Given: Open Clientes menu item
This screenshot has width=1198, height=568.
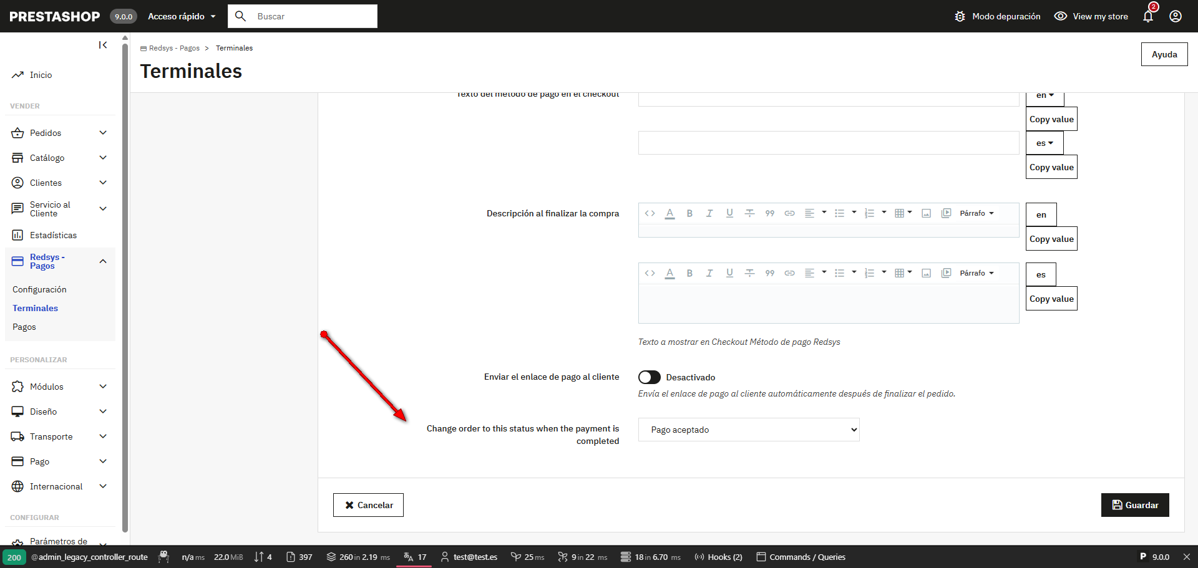Looking at the screenshot, I should tap(46, 183).
